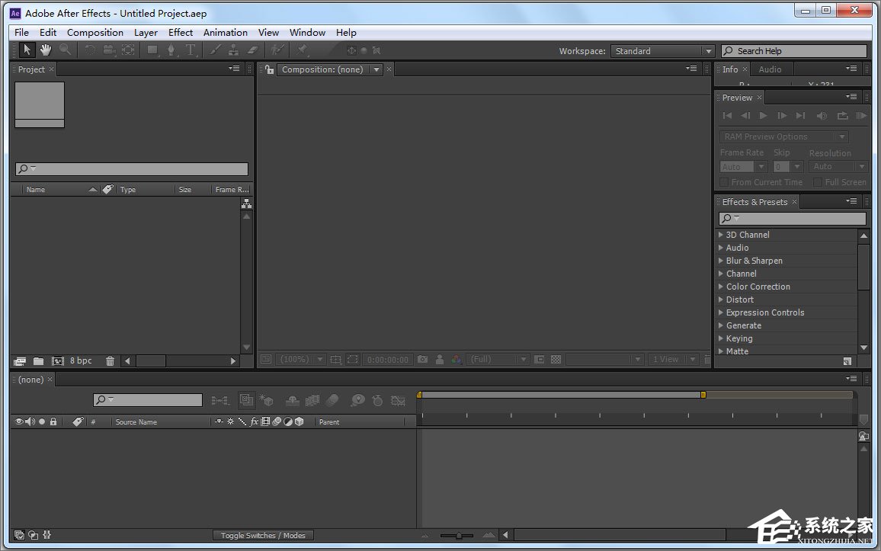The image size is (881, 551).
Task: Expand the Distort effects category
Action: (720, 300)
